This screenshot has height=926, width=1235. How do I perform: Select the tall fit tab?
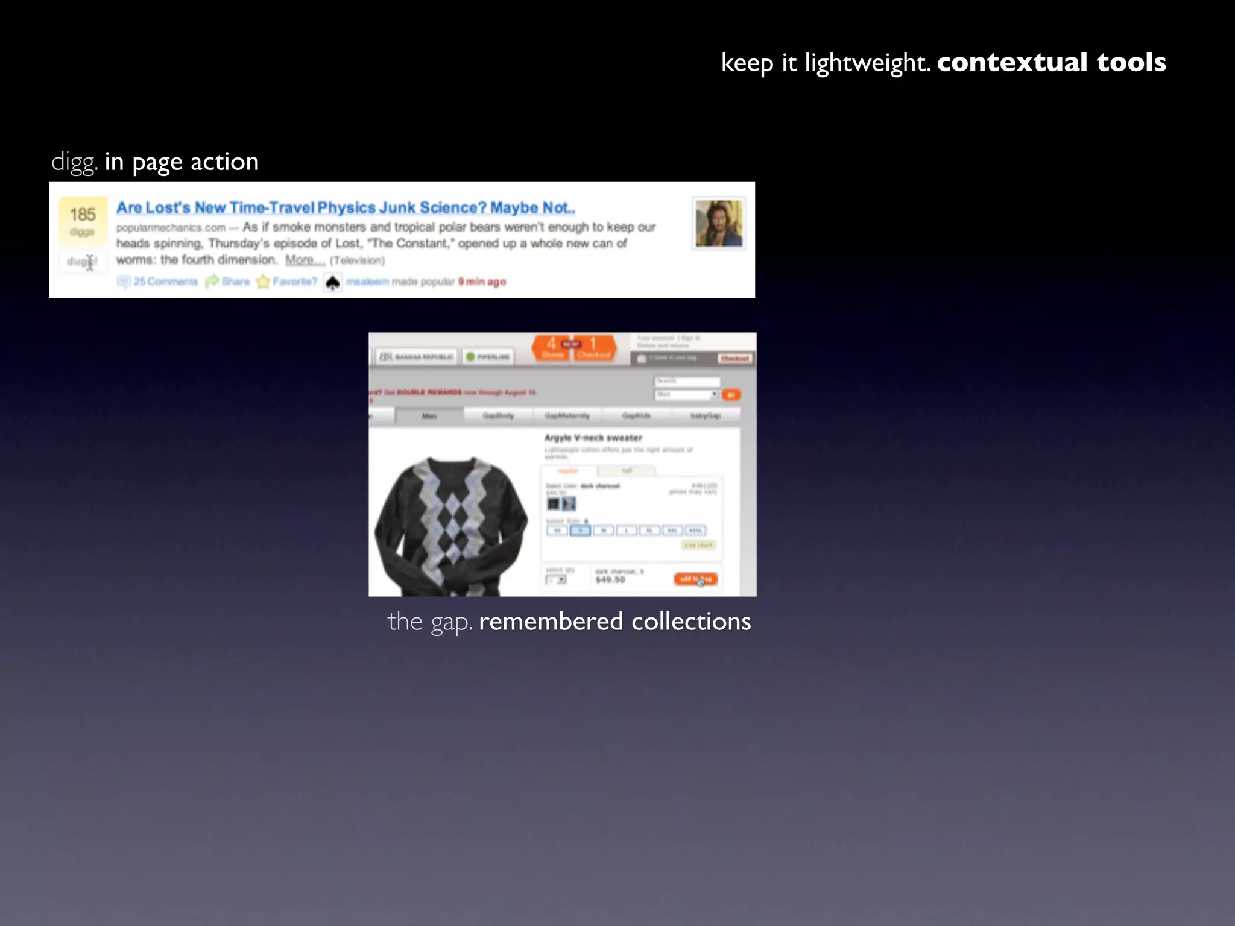(x=627, y=471)
